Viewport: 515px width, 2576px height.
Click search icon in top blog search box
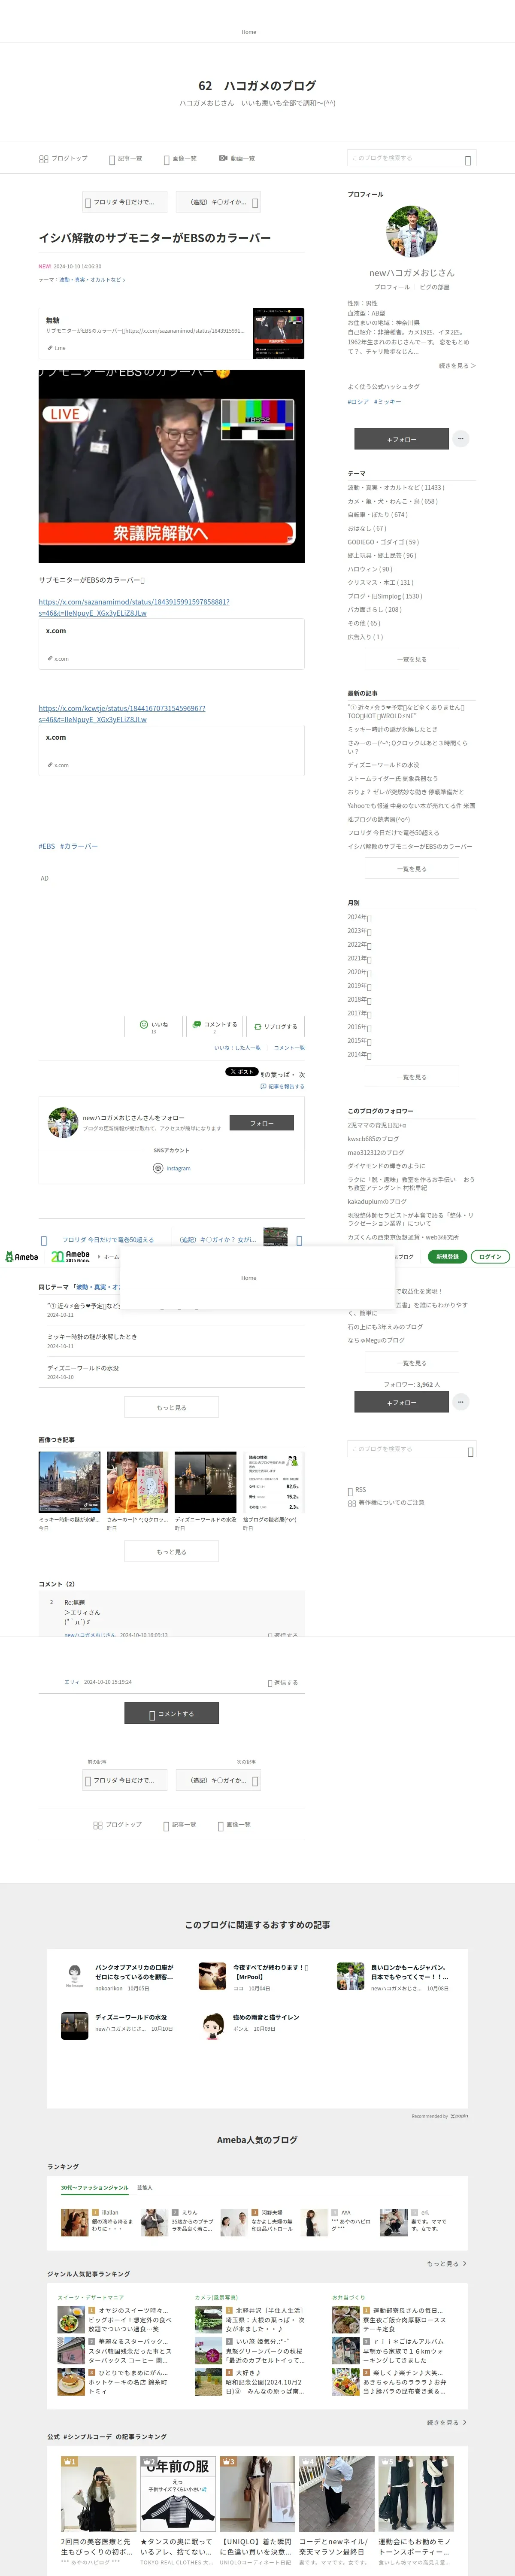coord(468,160)
